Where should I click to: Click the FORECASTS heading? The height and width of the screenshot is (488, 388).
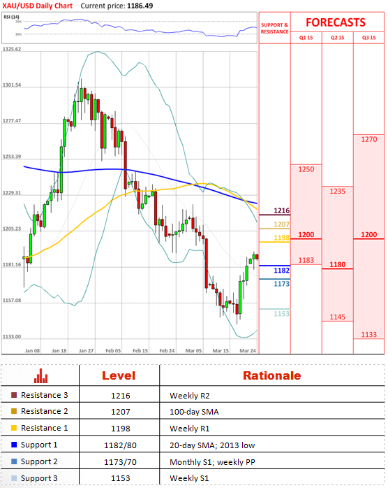pos(336,22)
